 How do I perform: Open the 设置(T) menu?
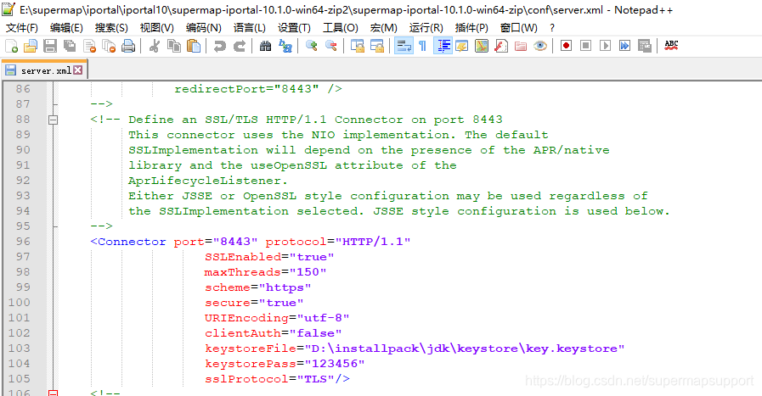tap(294, 28)
